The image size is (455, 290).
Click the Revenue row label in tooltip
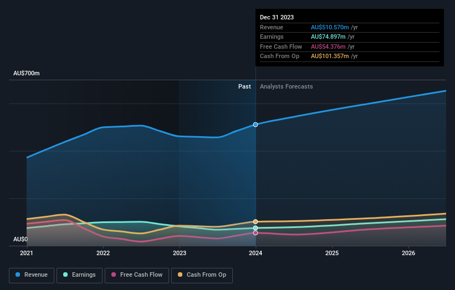[272, 27]
